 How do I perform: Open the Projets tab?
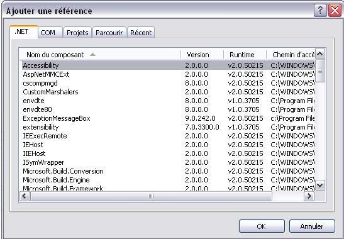pos(77,33)
